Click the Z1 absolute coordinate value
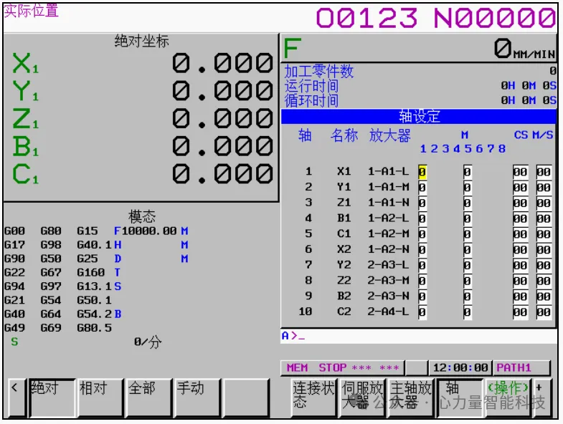 pos(222,119)
